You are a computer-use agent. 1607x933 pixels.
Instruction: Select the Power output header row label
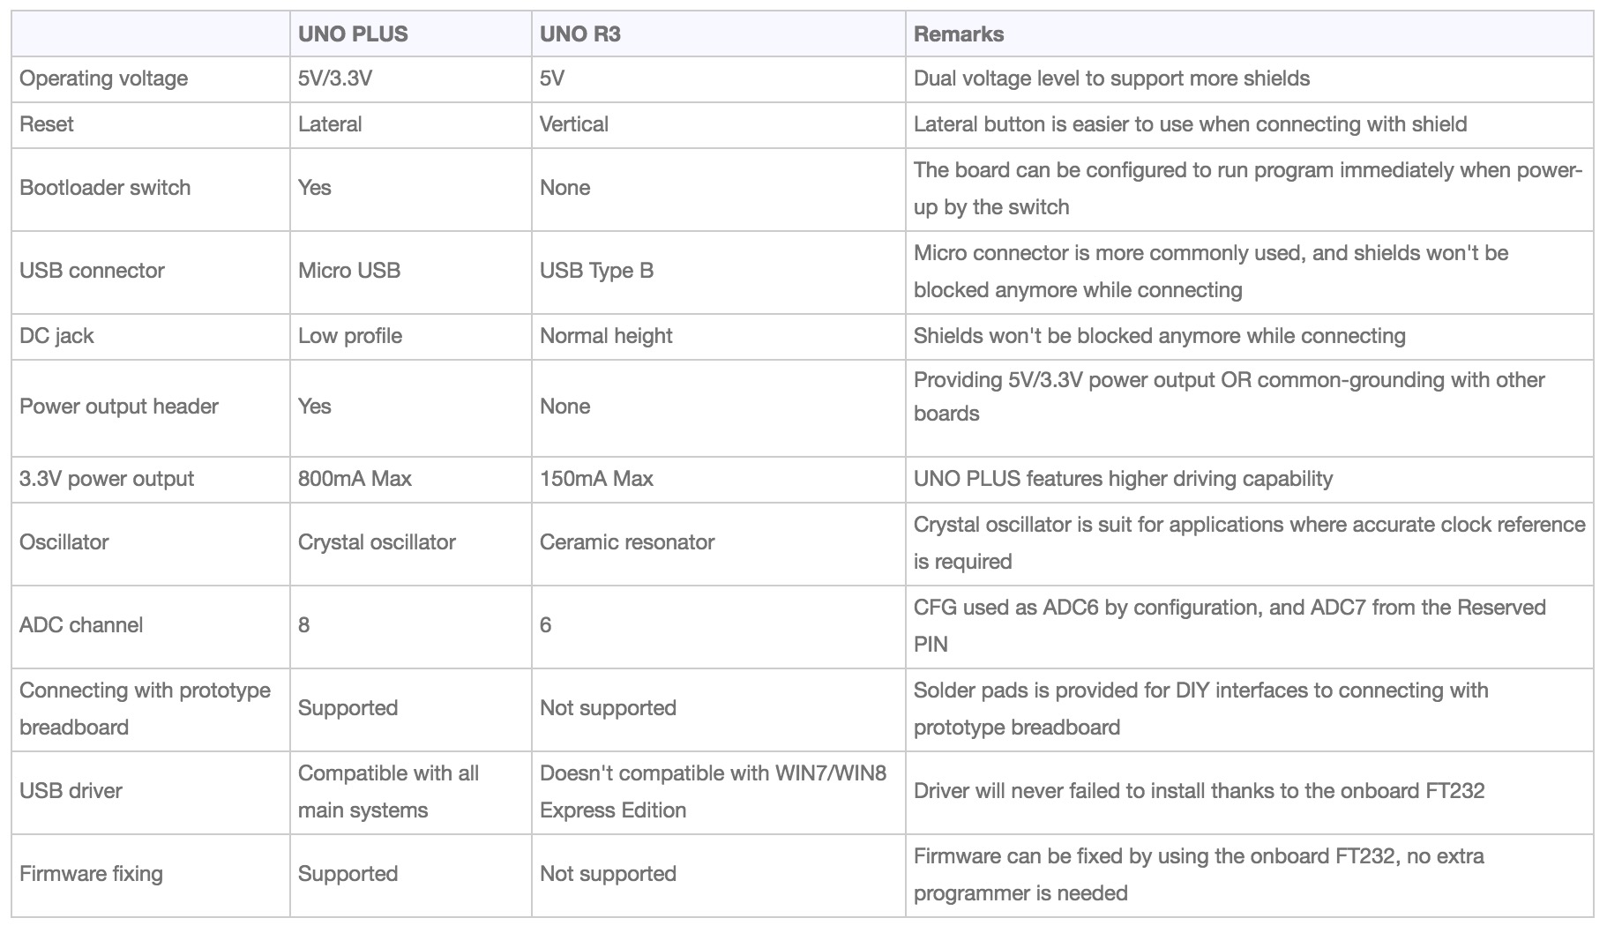pyautogui.click(x=119, y=407)
